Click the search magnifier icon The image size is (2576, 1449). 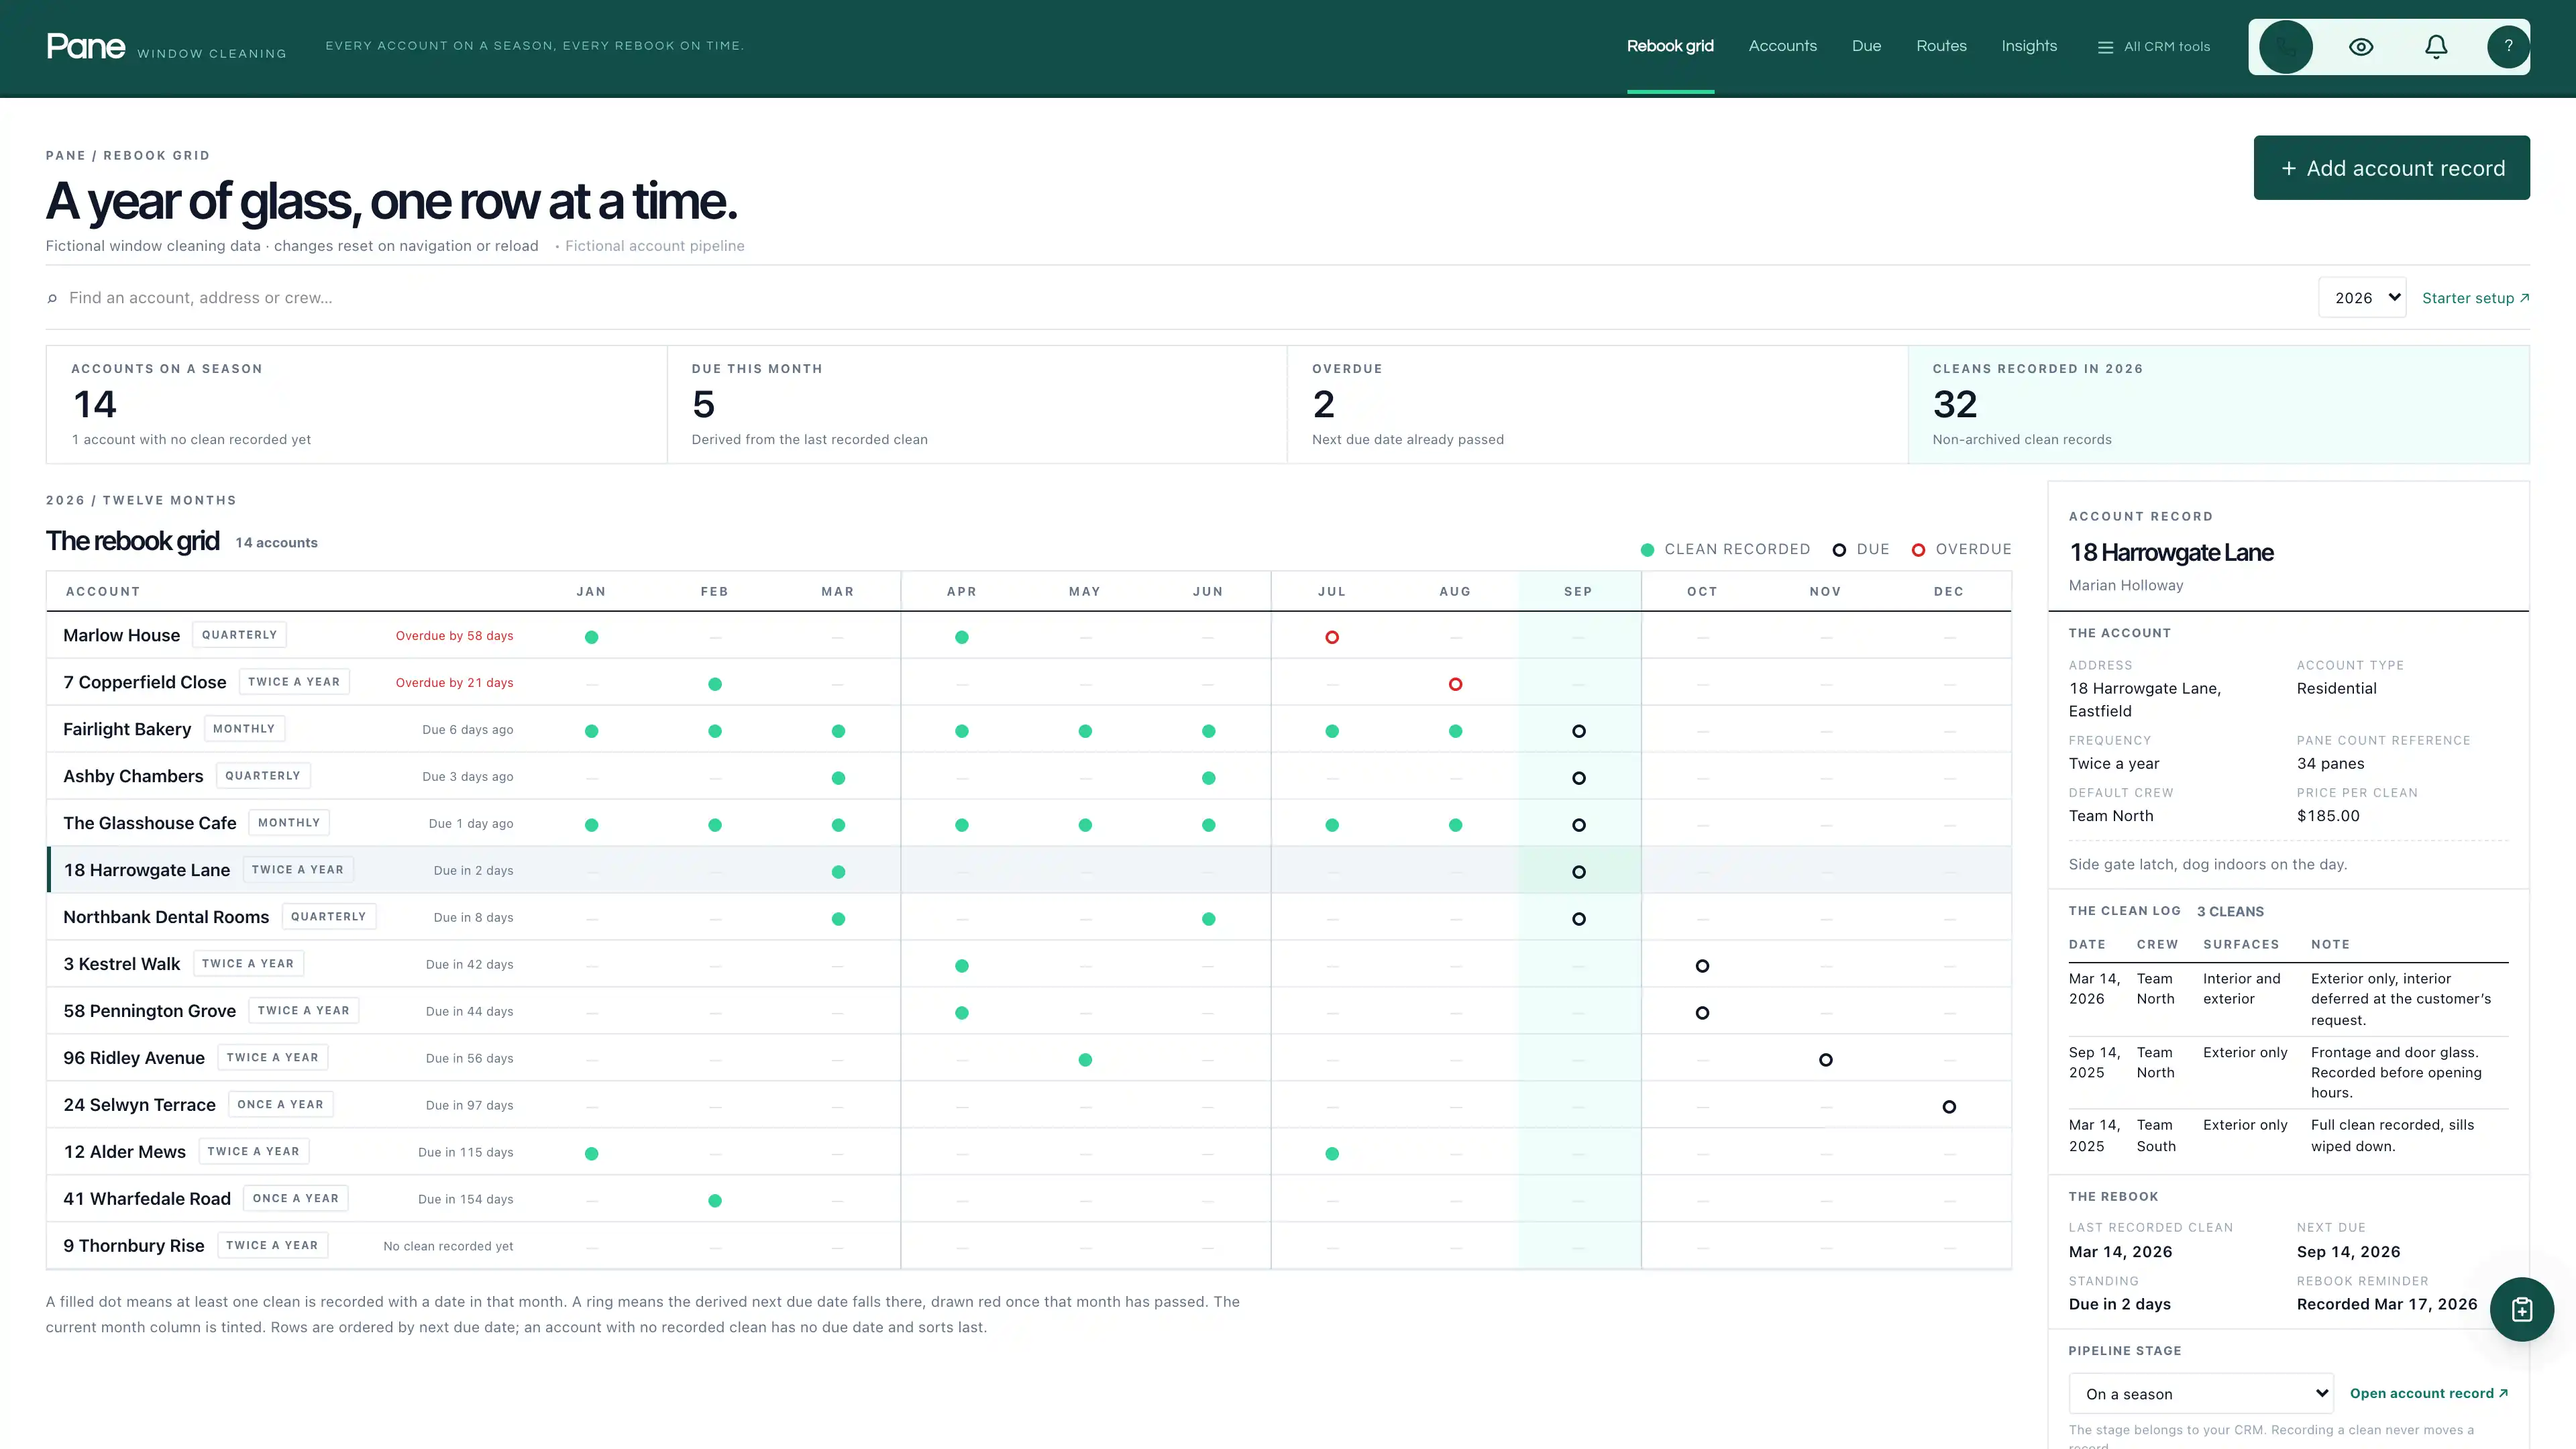52,298
